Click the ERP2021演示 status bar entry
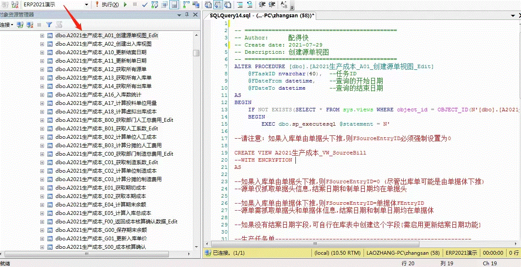The image size is (521, 267). [461, 253]
